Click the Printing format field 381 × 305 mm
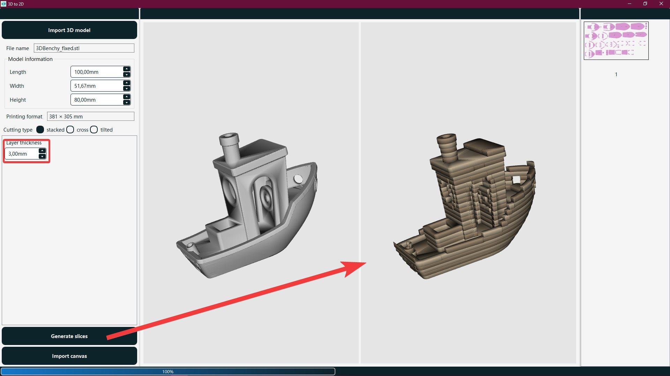The image size is (670, 376). [x=90, y=116]
